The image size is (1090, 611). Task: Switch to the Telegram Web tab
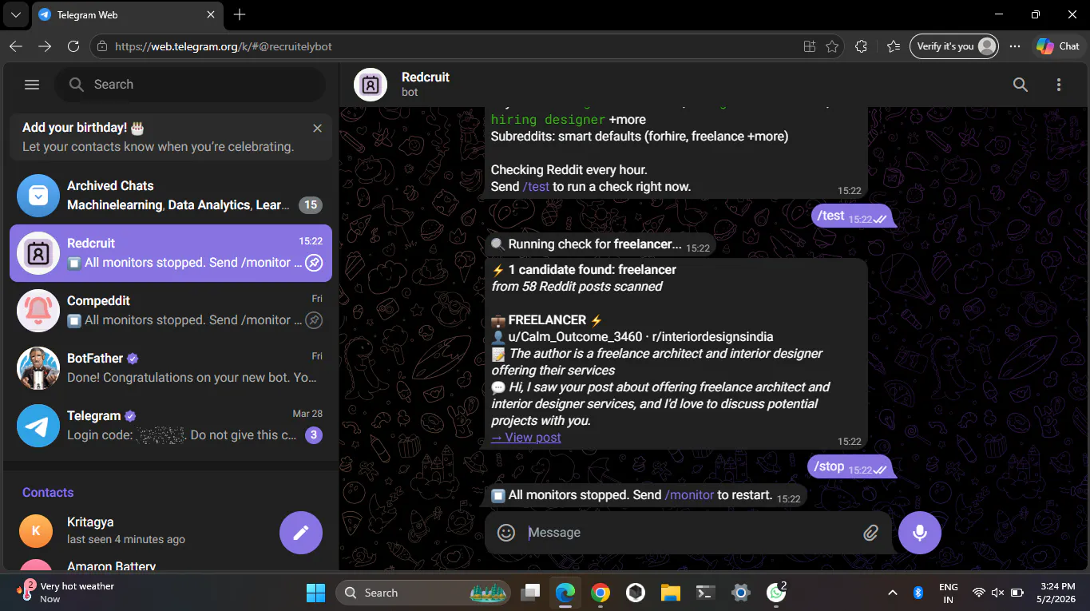tap(126, 14)
